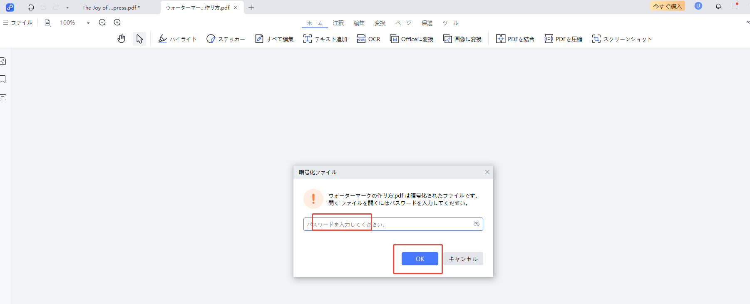Open the bookmarks panel in left sidebar

3,79
